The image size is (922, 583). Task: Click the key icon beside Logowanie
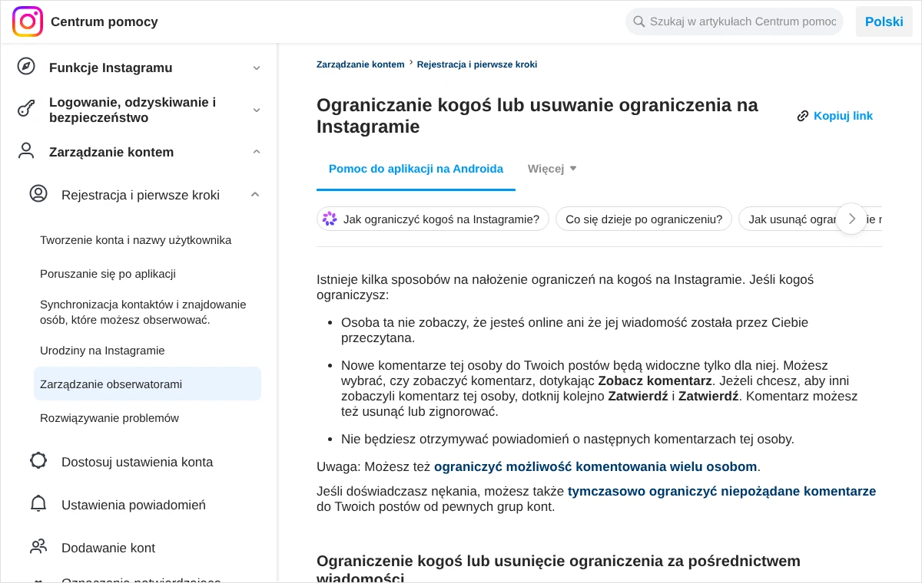click(x=26, y=108)
